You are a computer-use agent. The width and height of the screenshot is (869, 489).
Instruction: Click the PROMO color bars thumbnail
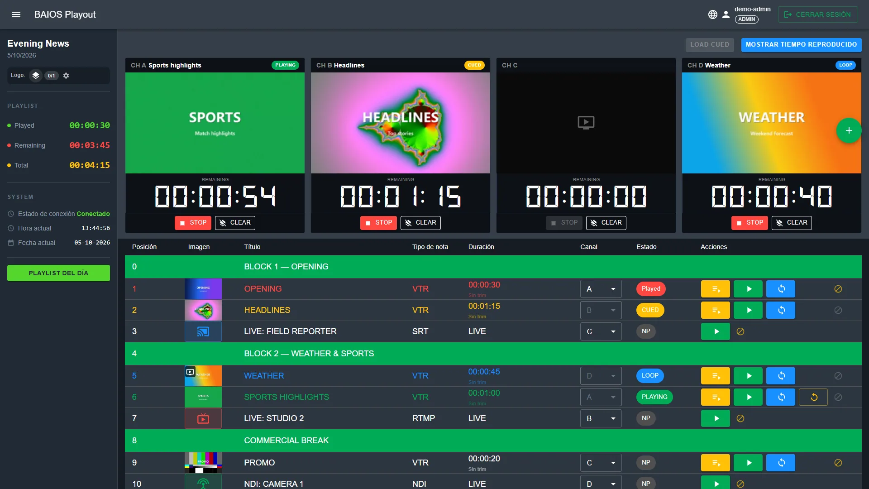click(x=203, y=463)
